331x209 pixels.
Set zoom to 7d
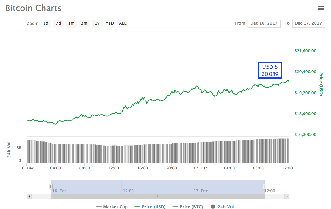tap(58, 23)
